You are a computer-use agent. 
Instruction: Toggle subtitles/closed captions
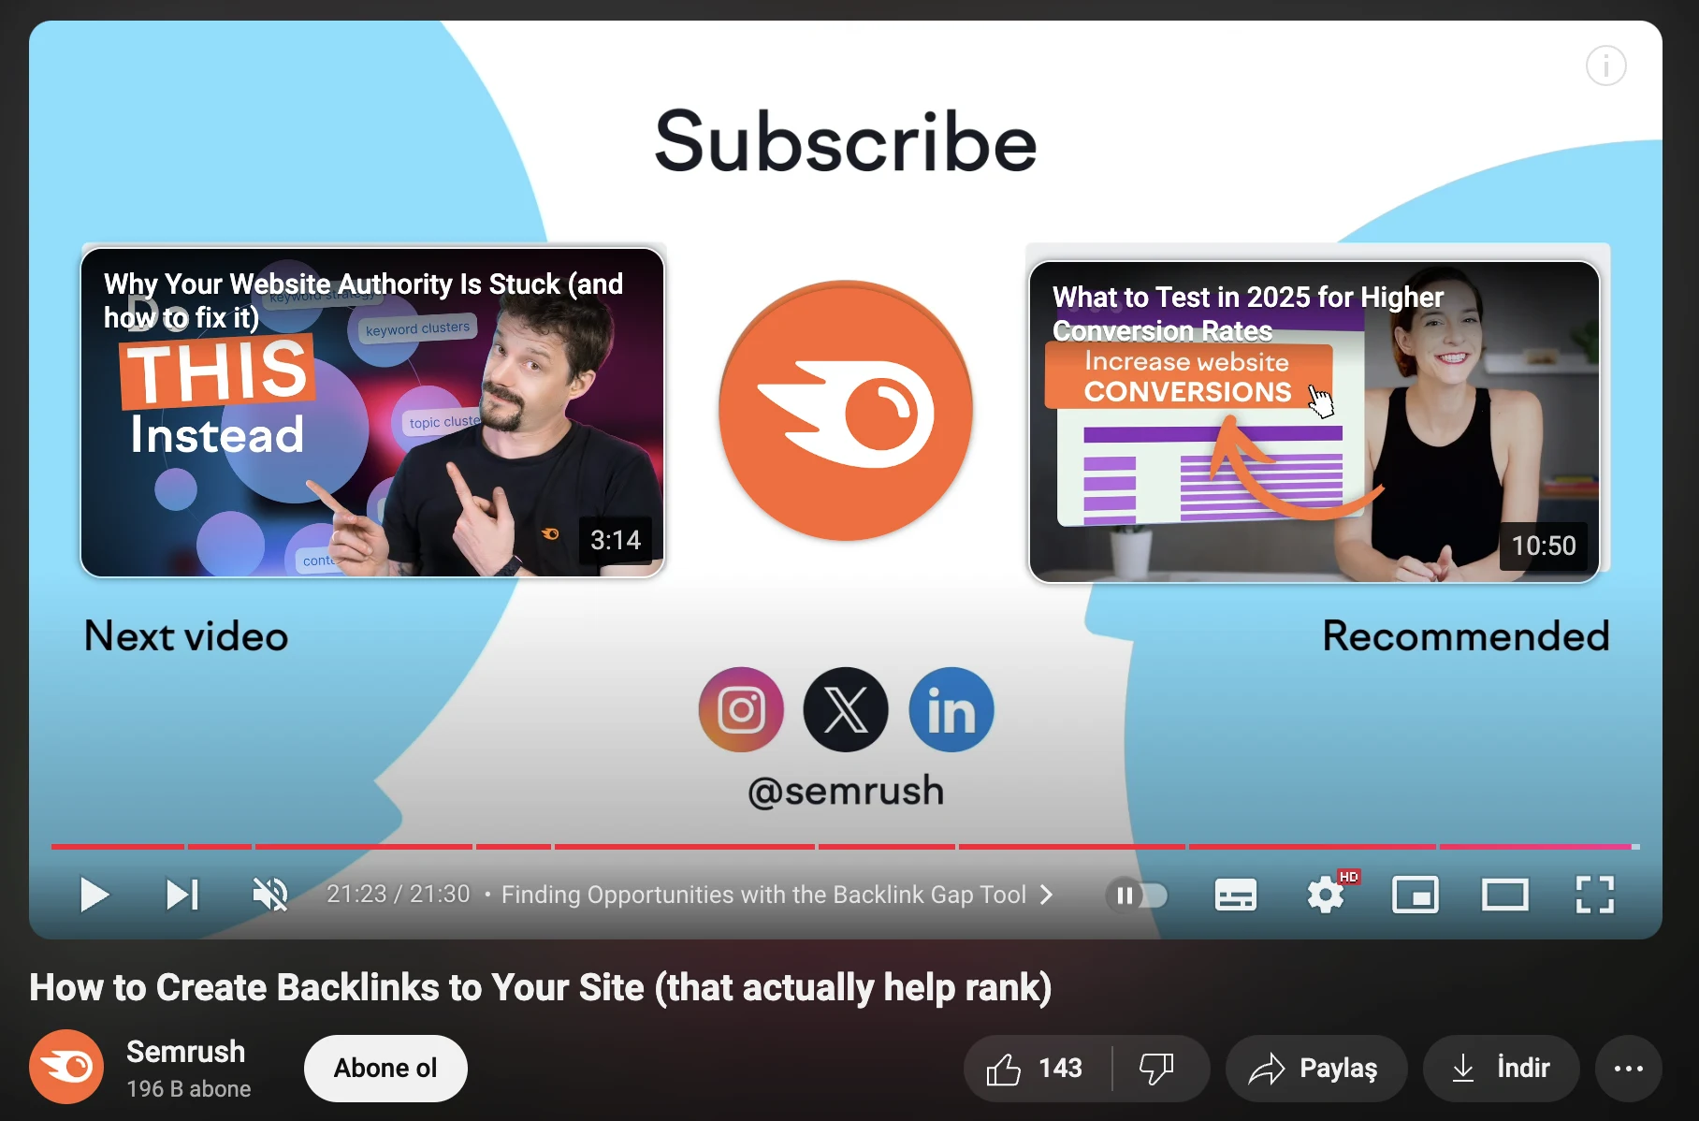click(x=1235, y=895)
